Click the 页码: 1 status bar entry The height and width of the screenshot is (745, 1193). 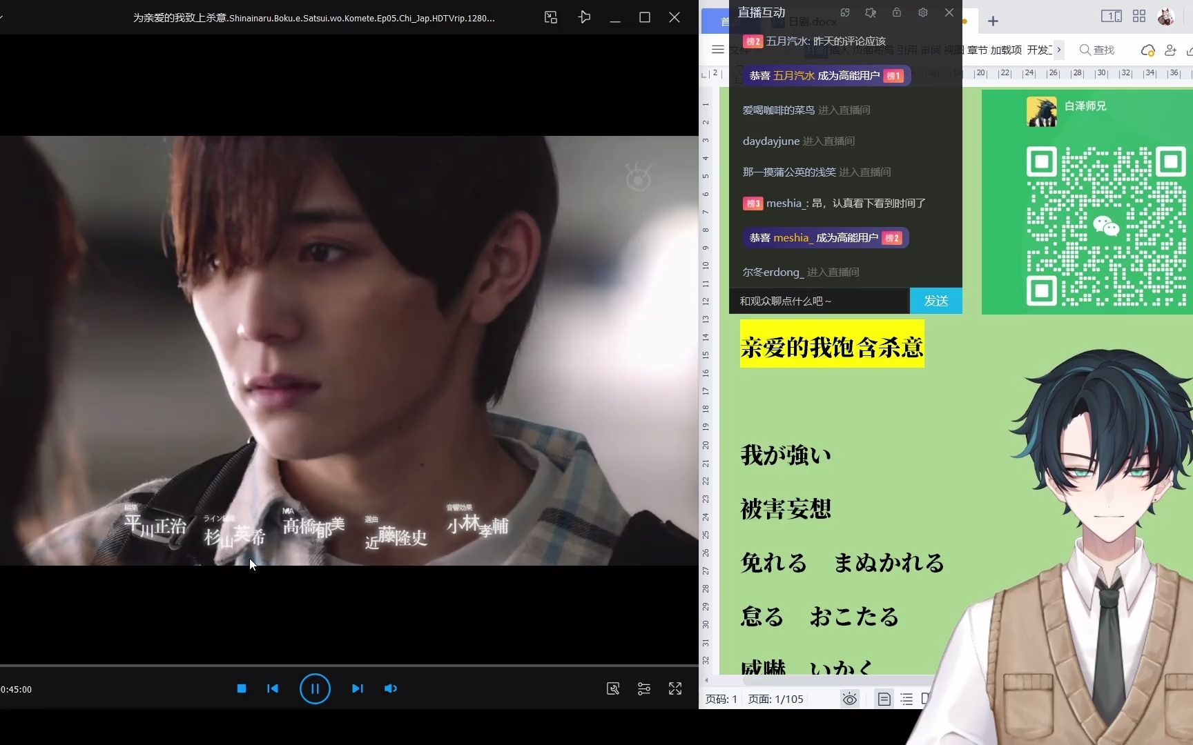click(x=721, y=699)
